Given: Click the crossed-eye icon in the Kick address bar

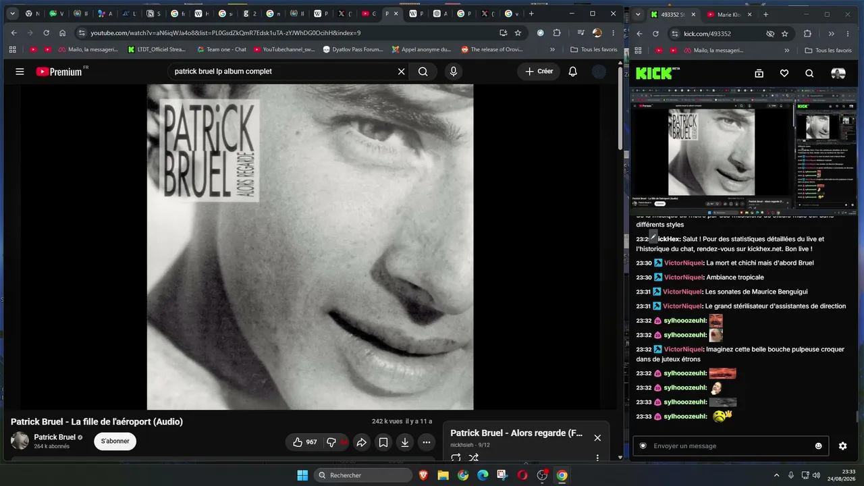Looking at the screenshot, I should point(770,34).
